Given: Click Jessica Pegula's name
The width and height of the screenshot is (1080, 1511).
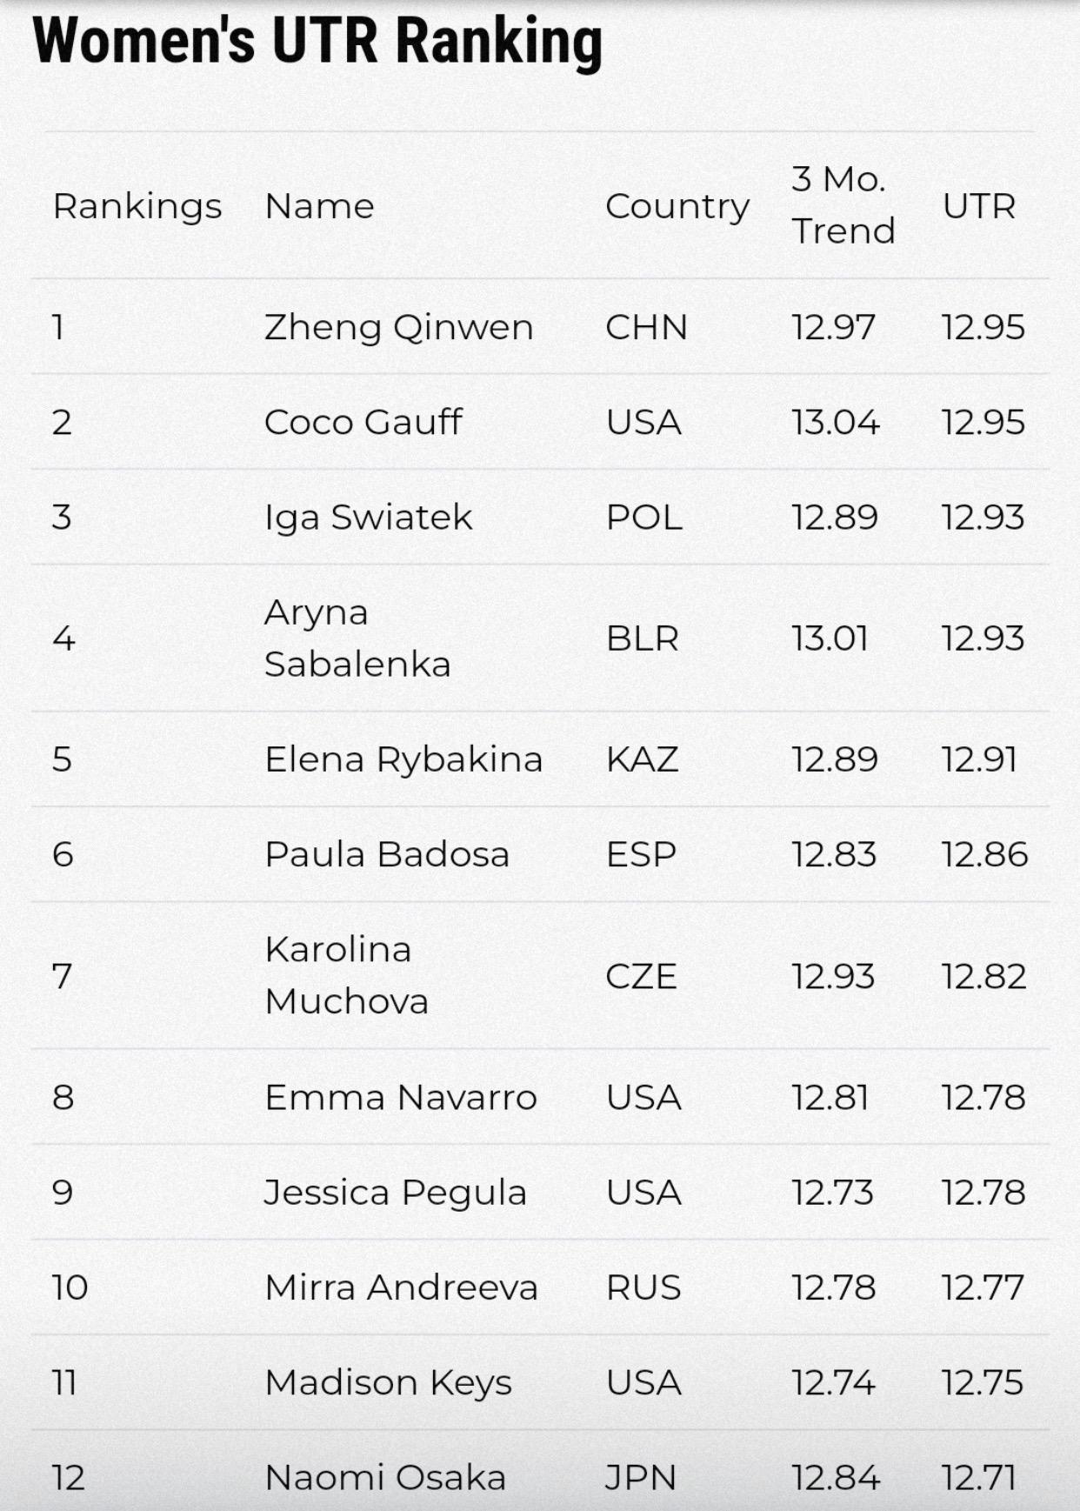Looking at the screenshot, I should pos(395,1193).
